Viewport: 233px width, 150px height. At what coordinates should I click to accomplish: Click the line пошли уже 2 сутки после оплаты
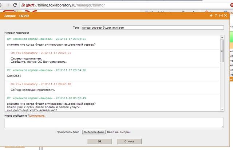tap(44, 107)
